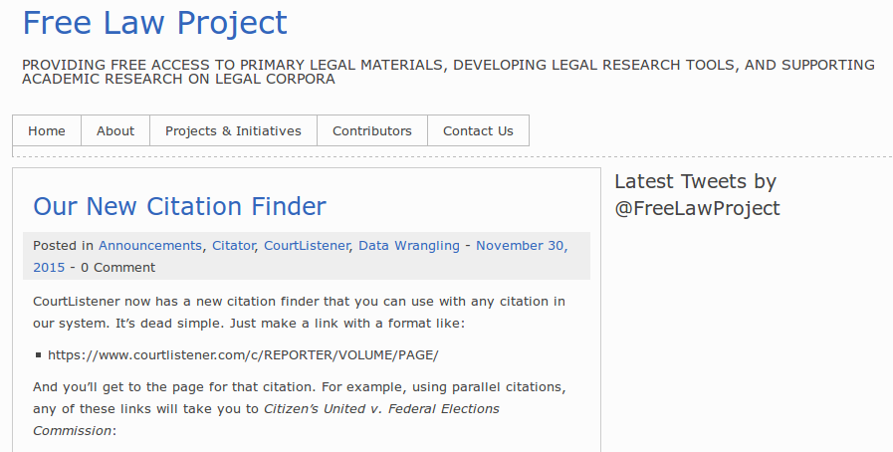Click the site tagline about primary legal materials
This screenshot has width=893, height=452.
point(448,72)
